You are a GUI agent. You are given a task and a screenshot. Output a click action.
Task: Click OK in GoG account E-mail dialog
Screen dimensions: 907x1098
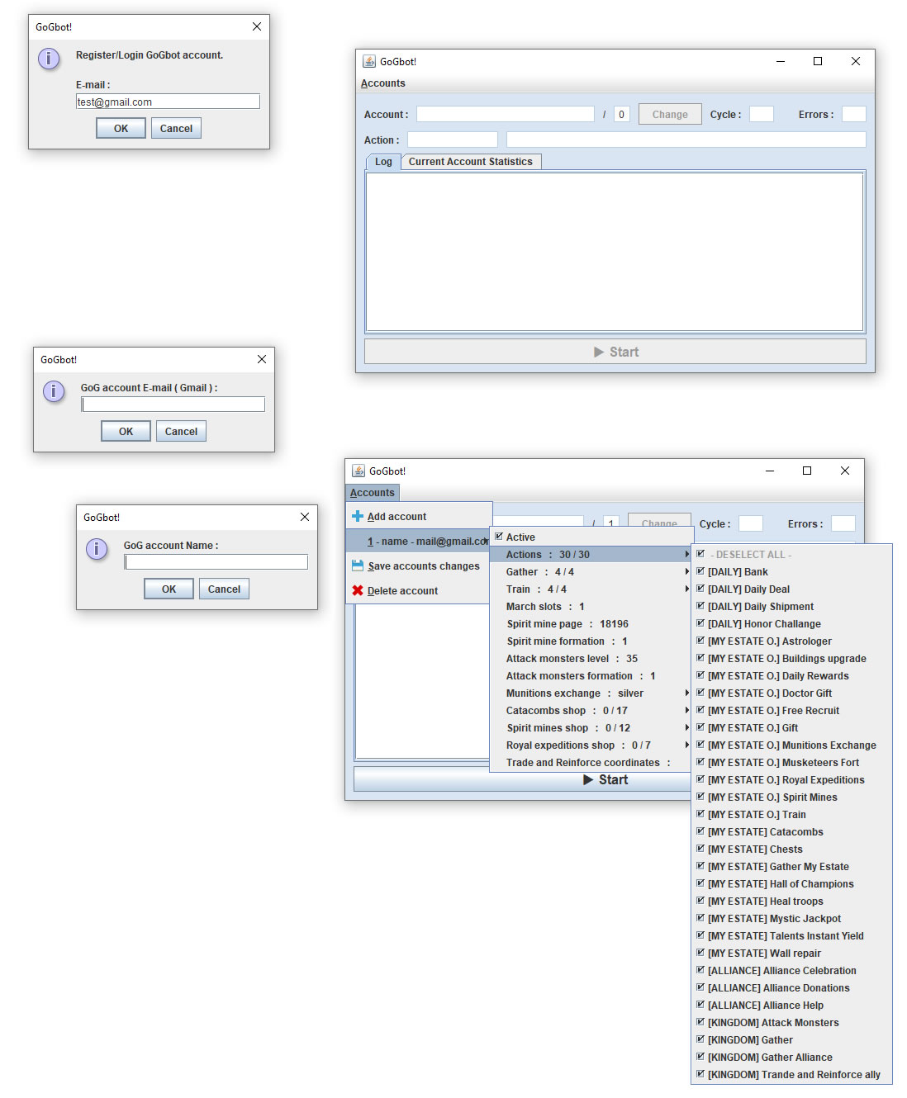pos(126,431)
